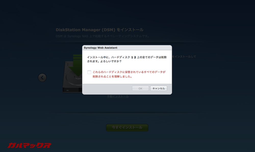
Task: Click the 今すぐインストール green button
Action: pyautogui.click(x=127, y=128)
